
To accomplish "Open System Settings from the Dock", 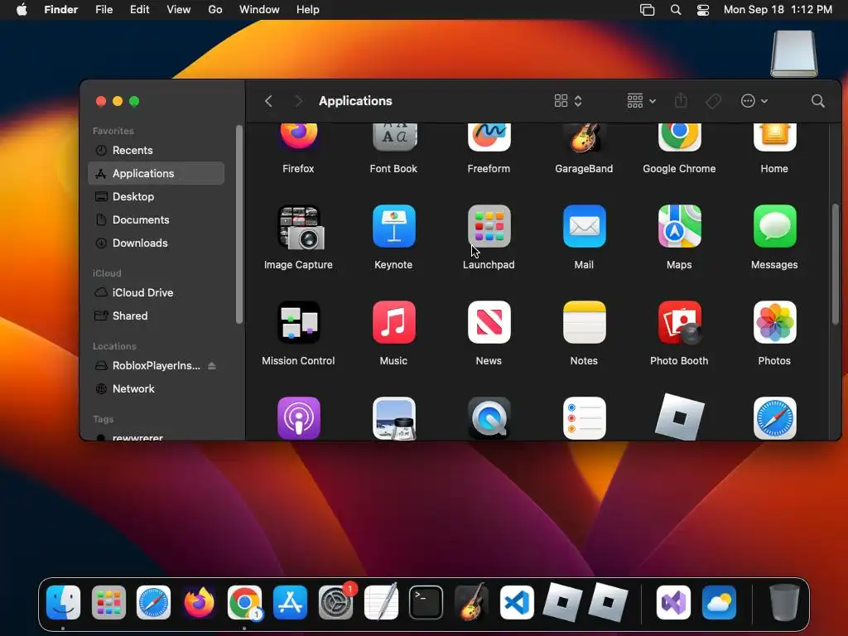I will [336, 603].
